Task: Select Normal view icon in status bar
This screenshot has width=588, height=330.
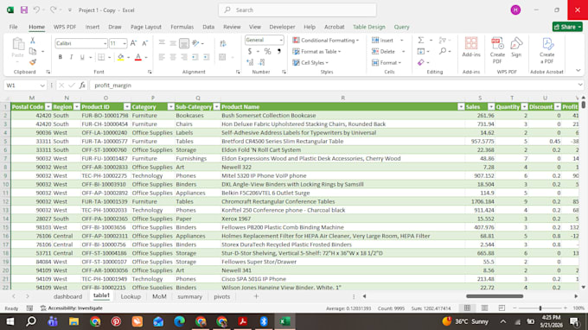Action: [x=467, y=308]
